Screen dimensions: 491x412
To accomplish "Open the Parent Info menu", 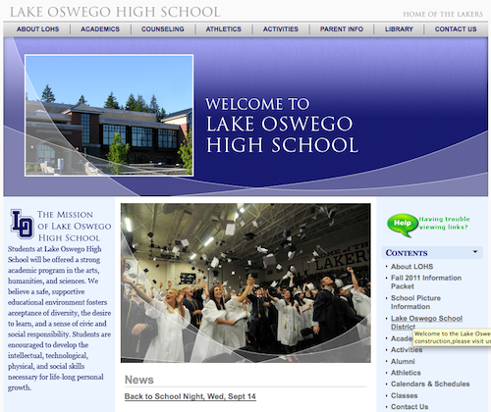I will pos(342,29).
